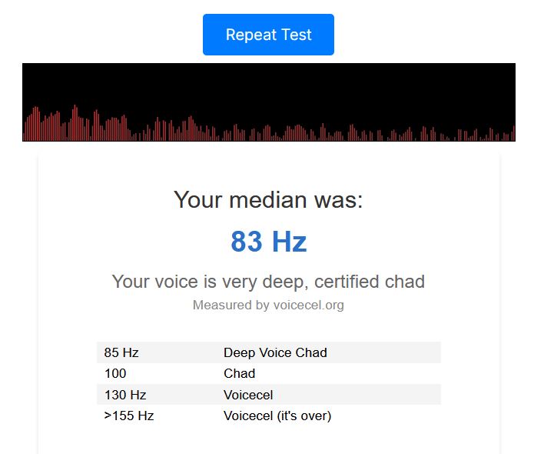Click 'Measured by voicecel.org' text

click(x=268, y=305)
